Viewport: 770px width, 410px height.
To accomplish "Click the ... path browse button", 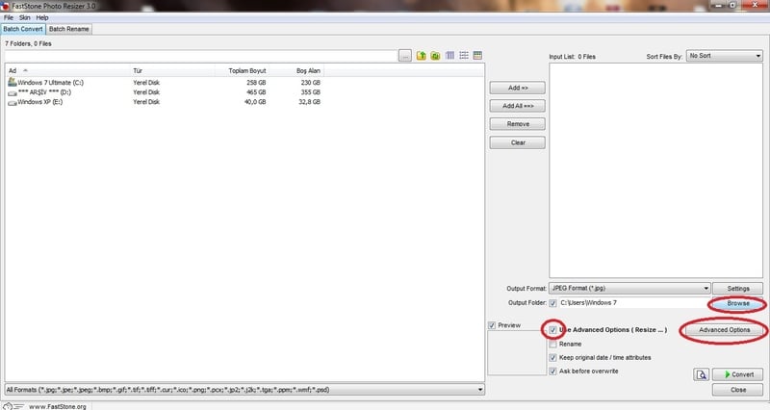I will click(404, 56).
